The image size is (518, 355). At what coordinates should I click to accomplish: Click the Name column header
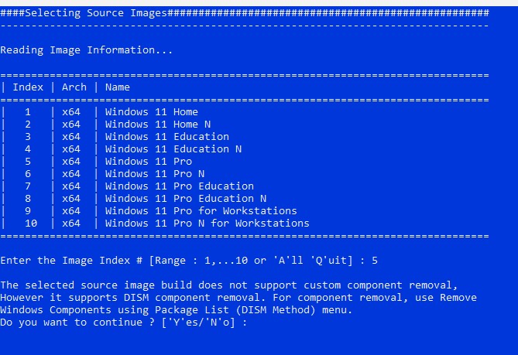[x=118, y=87]
